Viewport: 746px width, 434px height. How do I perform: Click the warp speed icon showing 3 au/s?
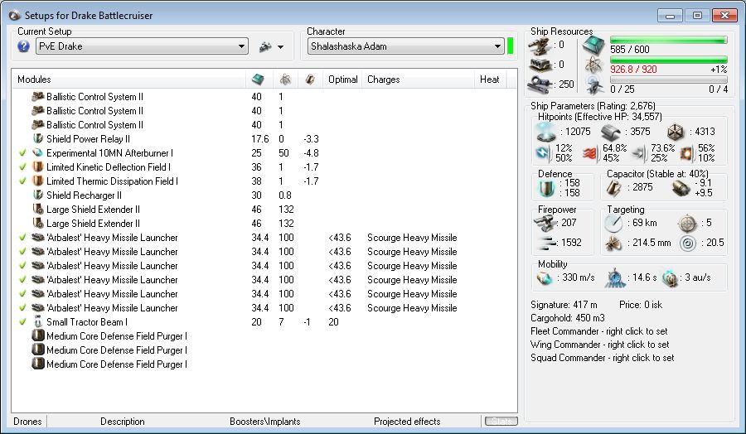click(670, 278)
